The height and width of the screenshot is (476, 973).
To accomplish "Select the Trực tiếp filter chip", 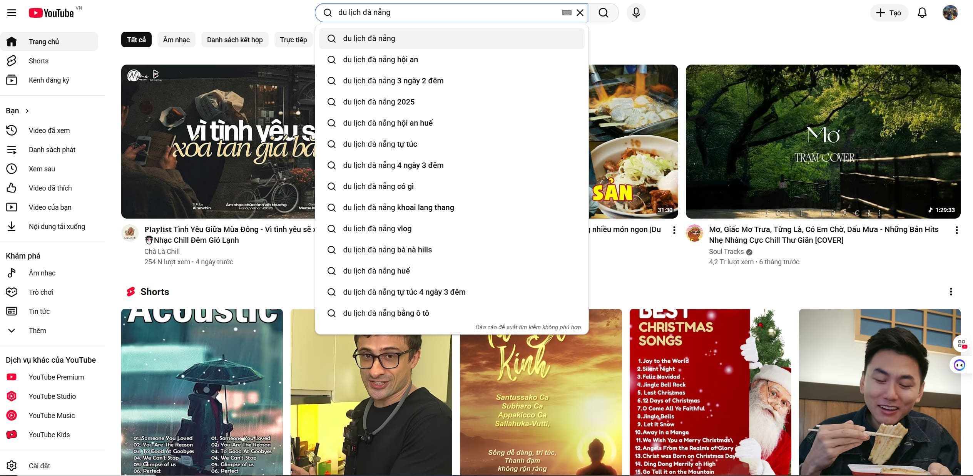I will tap(293, 40).
